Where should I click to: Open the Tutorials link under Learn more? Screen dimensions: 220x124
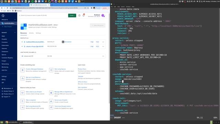(x=80, y=76)
